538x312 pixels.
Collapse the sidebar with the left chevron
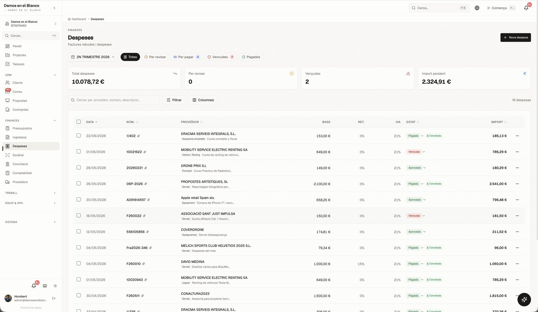[54, 8]
